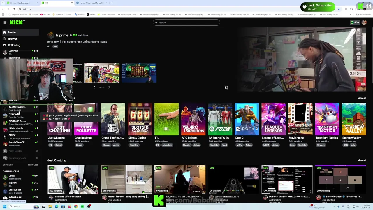Open the 1.7K watching stream thumbnail

point(287,179)
